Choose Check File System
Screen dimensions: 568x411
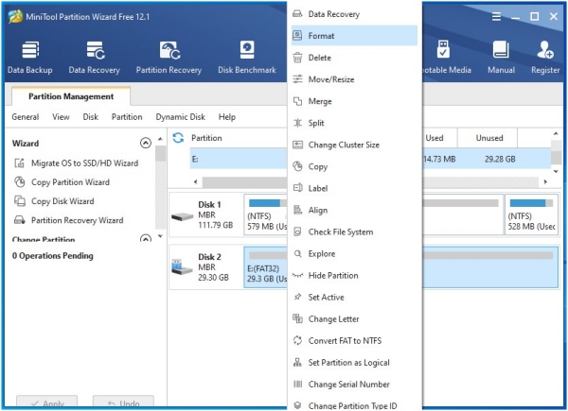click(x=354, y=231)
